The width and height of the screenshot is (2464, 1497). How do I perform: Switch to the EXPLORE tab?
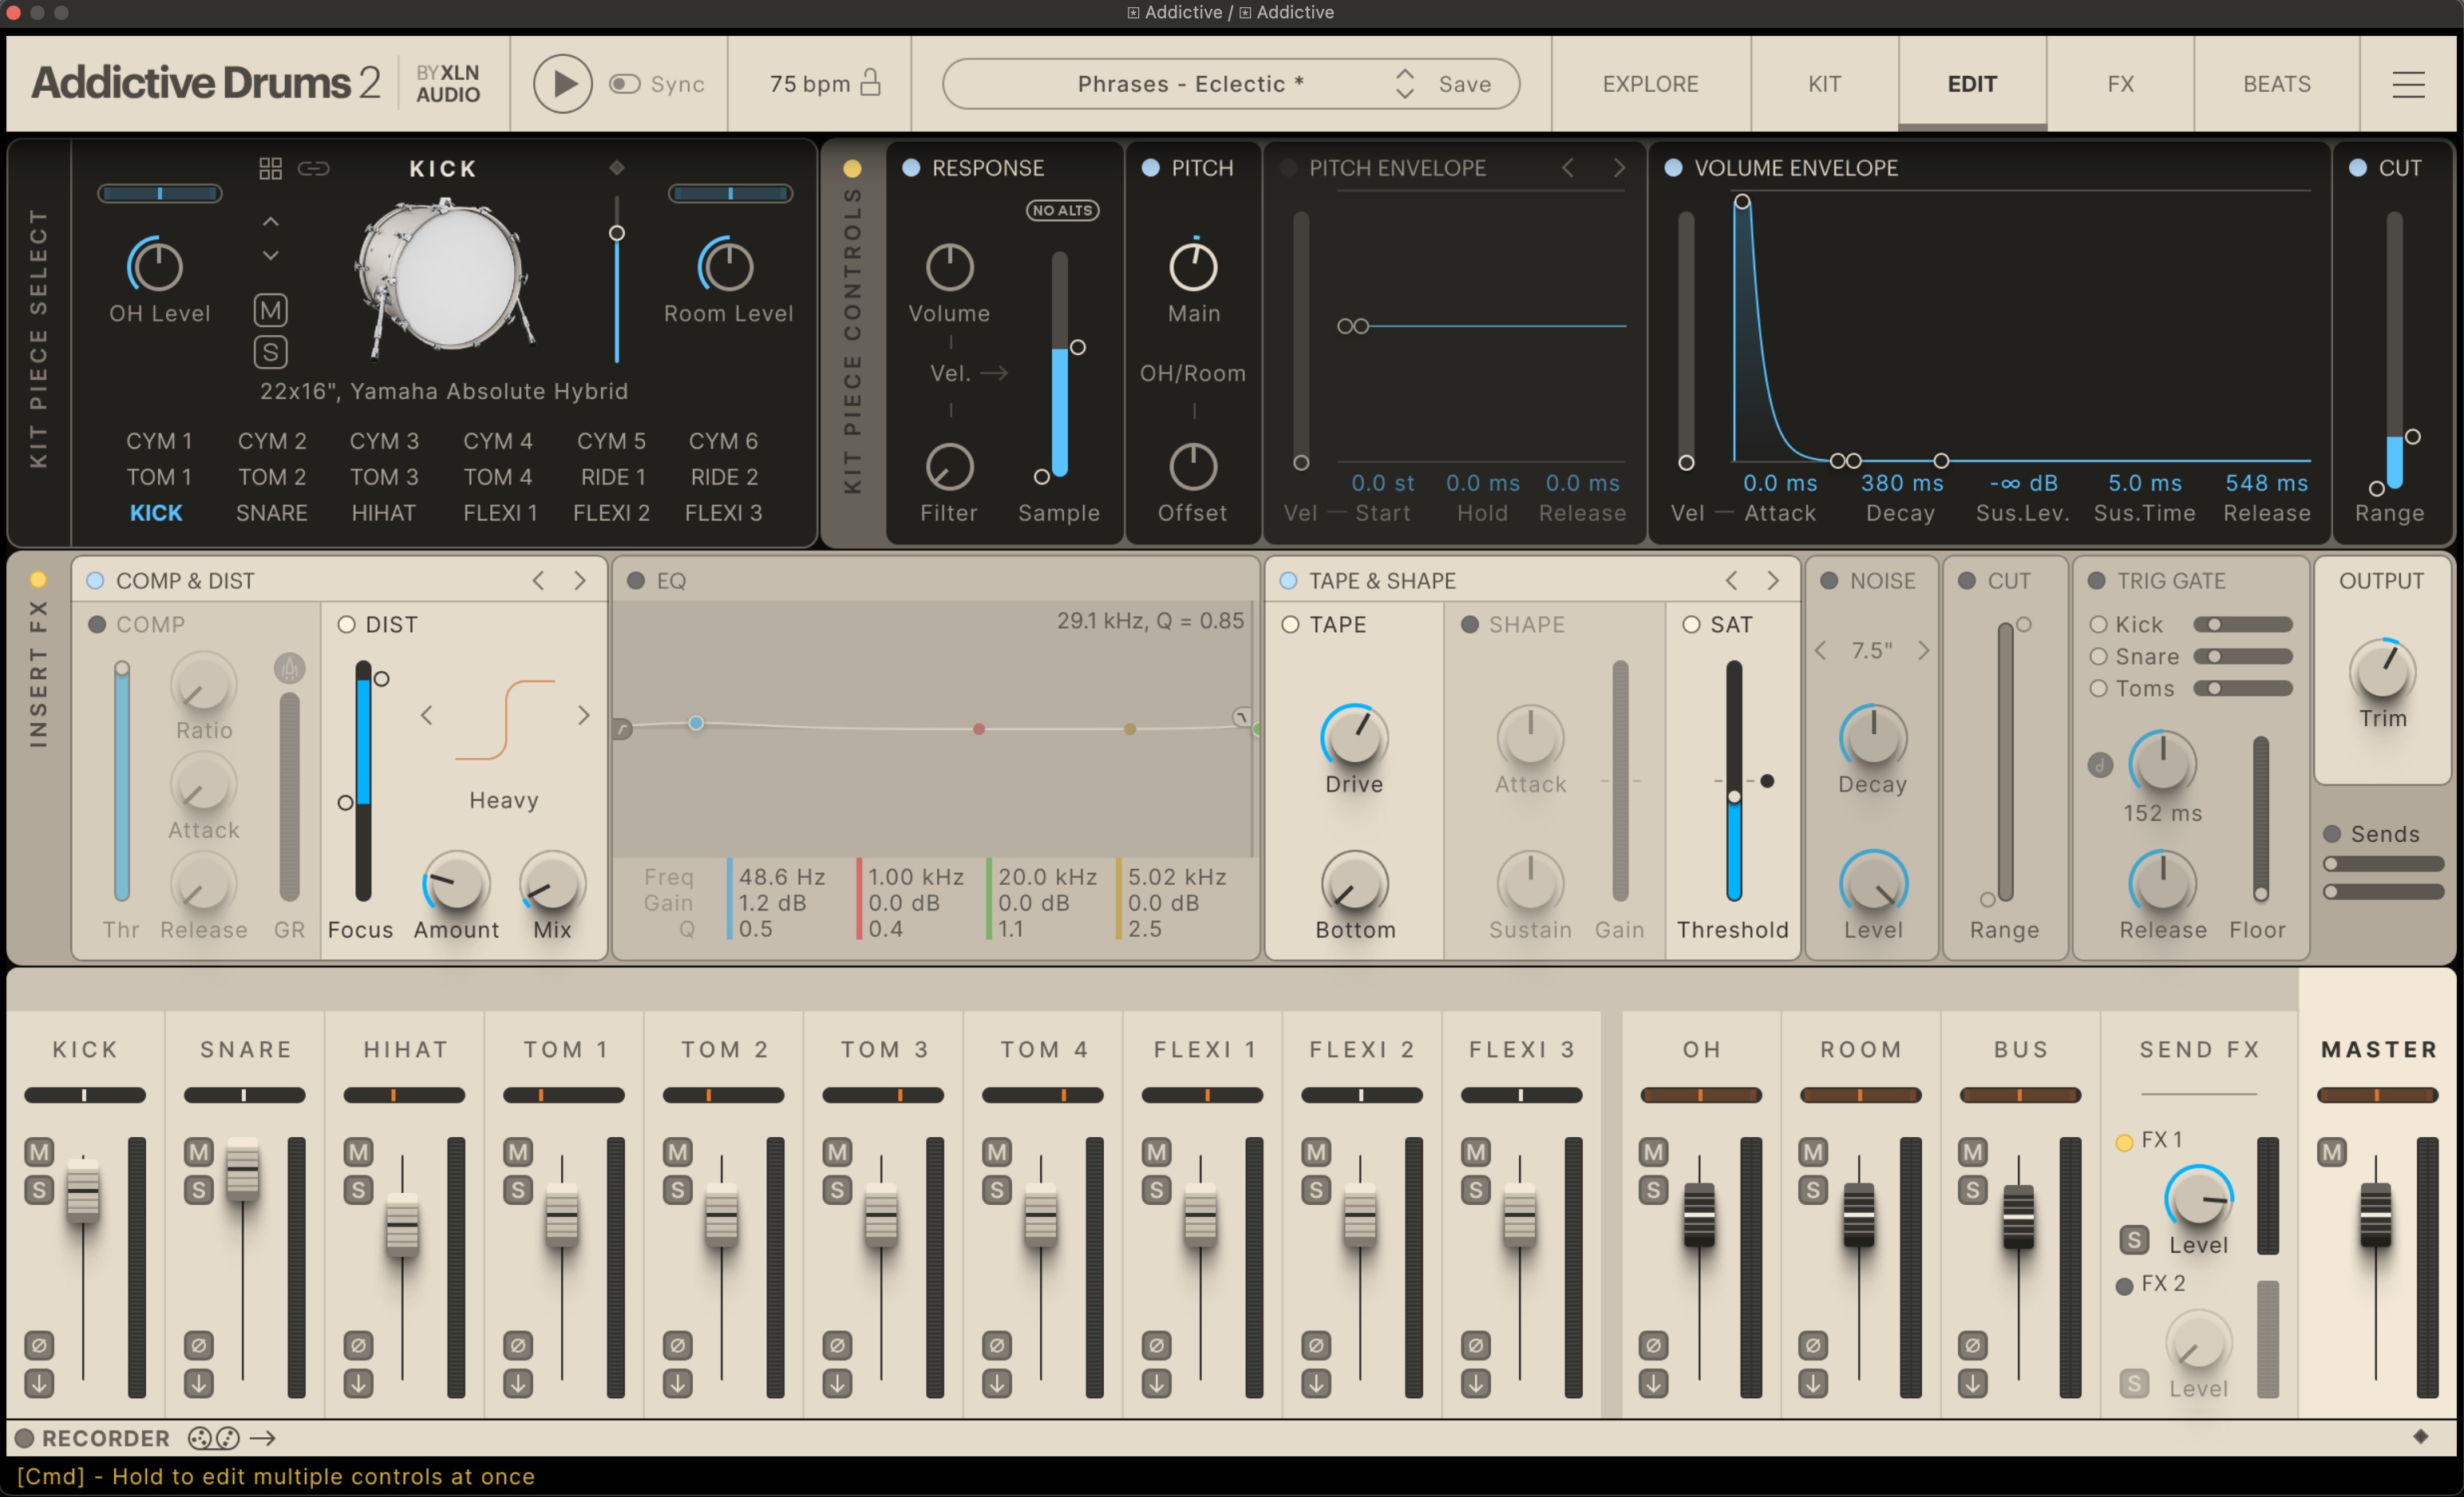(x=1650, y=84)
